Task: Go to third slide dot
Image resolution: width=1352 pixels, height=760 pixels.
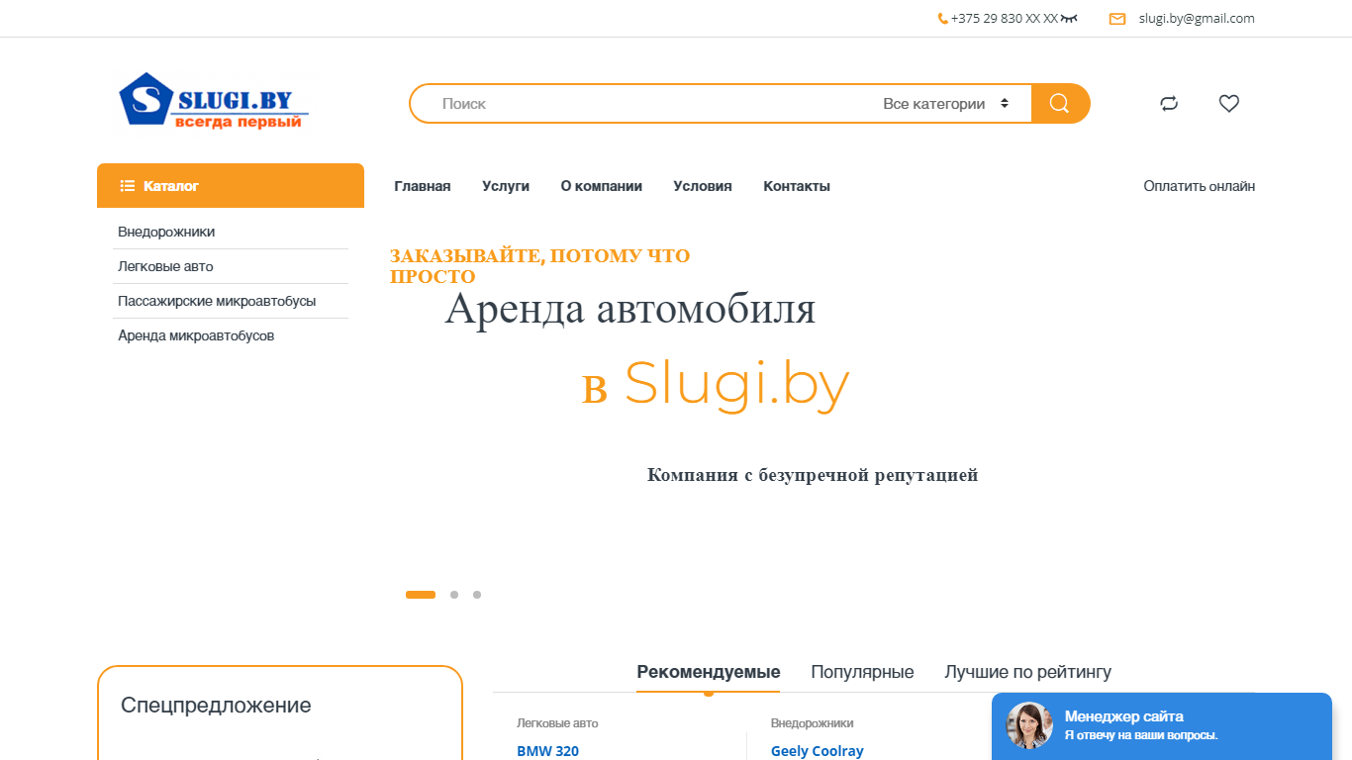Action: pyautogui.click(x=477, y=595)
